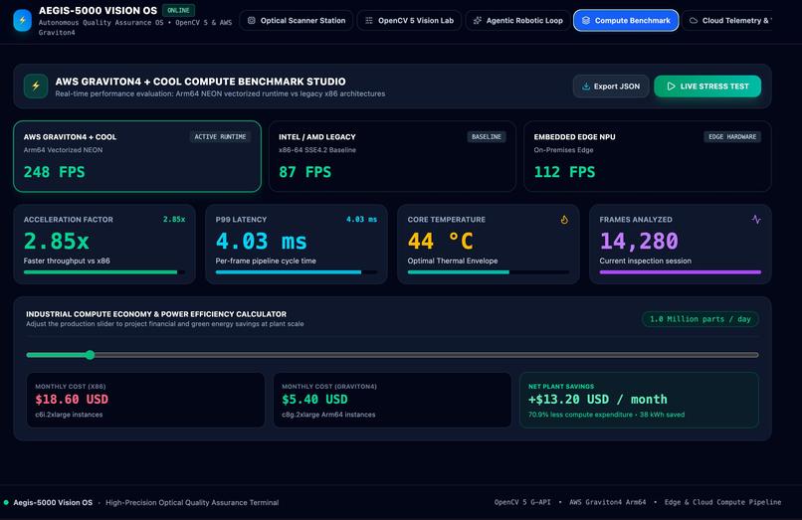Click the pulse icon in Frames Analyzed card
The image size is (802, 520).
pos(756,220)
